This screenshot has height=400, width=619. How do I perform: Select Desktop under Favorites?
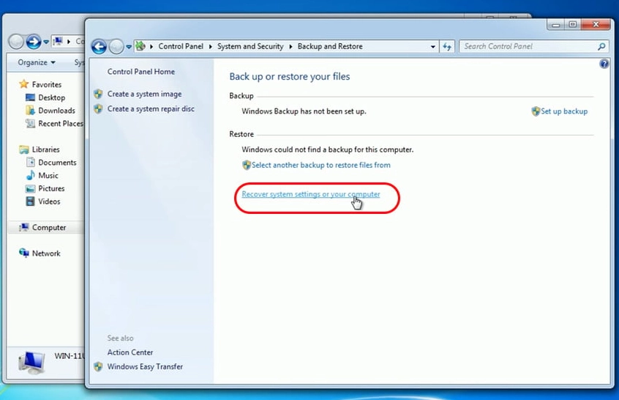[x=51, y=97]
